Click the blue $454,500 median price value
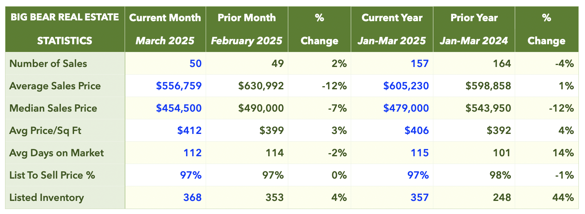585x214 pixels. [x=179, y=108]
